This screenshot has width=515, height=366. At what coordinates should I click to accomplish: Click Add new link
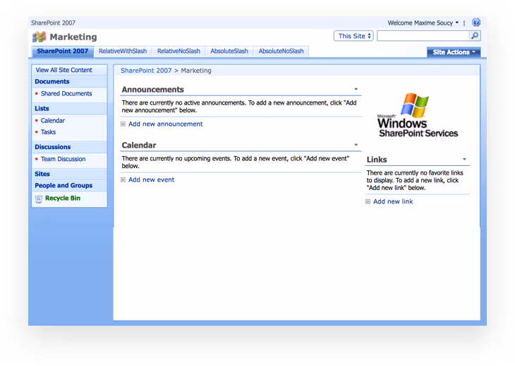393,201
